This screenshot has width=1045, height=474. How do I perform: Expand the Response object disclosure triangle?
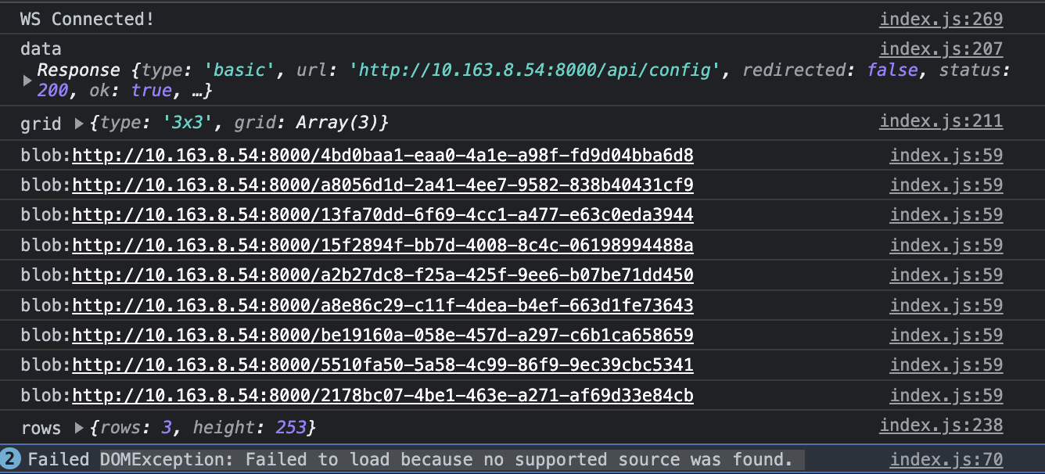click(27, 80)
